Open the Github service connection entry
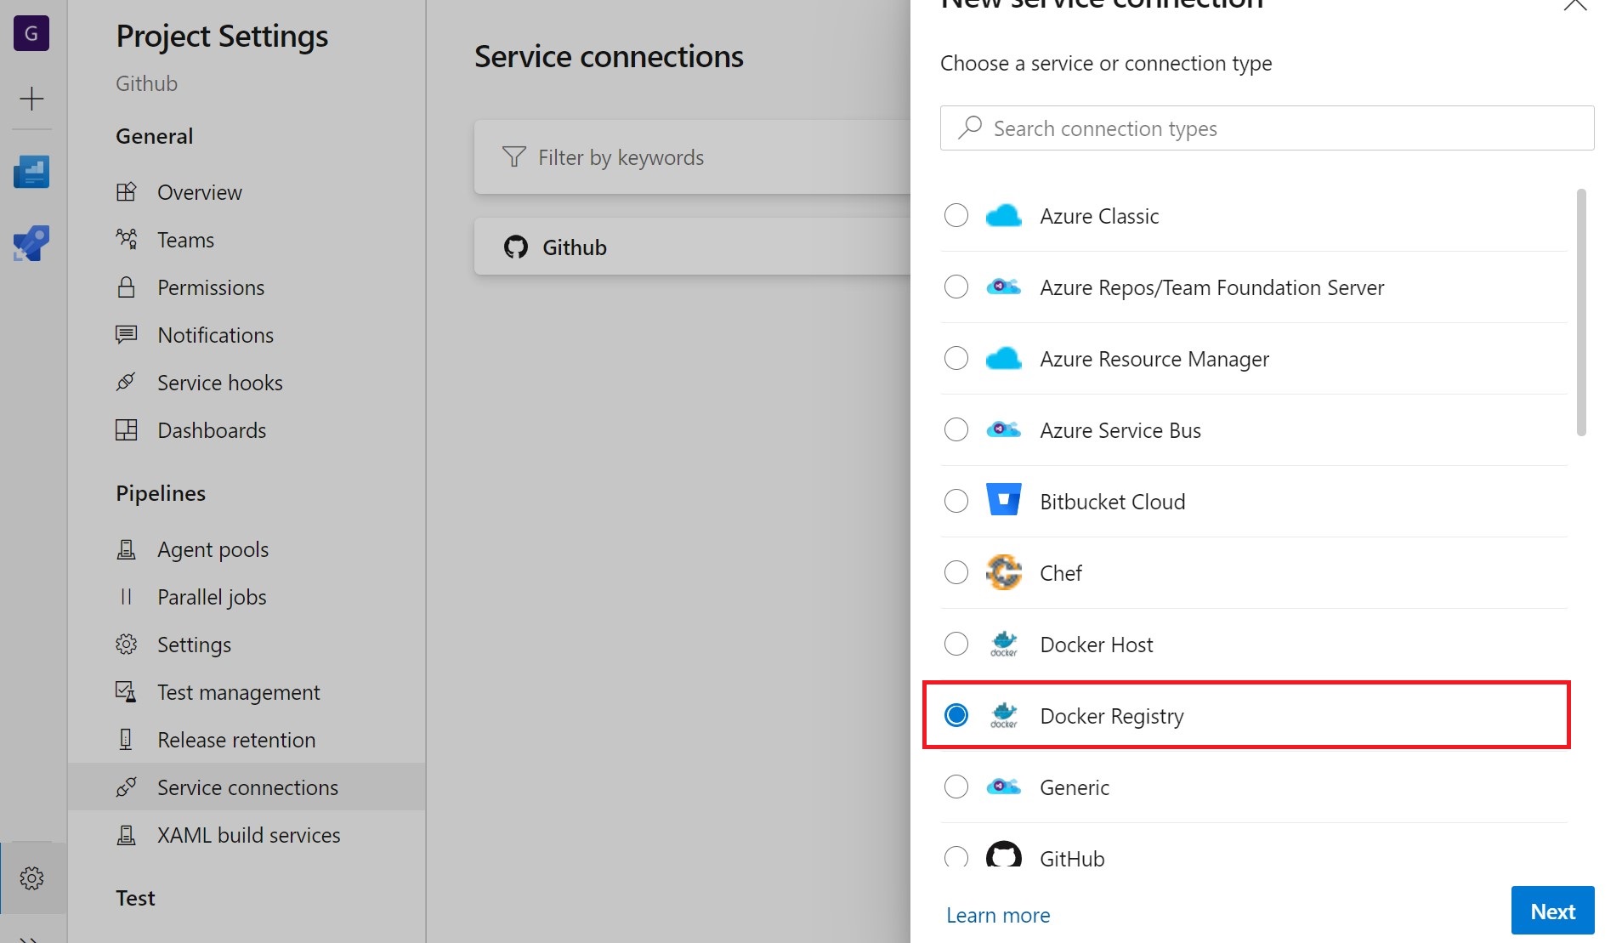The height and width of the screenshot is (943, 1622). tap(692, 247)
